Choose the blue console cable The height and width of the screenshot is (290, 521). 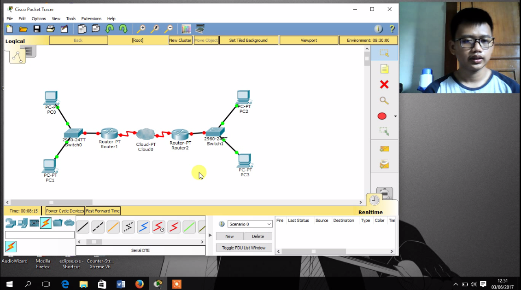pos(144,227)
